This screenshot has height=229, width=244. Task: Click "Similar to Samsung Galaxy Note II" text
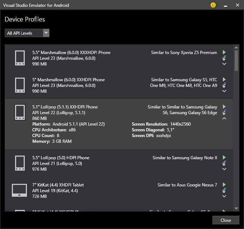(x=185, y=158)
